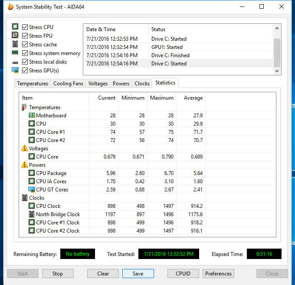Click the North Bridge Clock average 1175.6
The height and width of the screenshot is (285, 295).
point(196,214)
